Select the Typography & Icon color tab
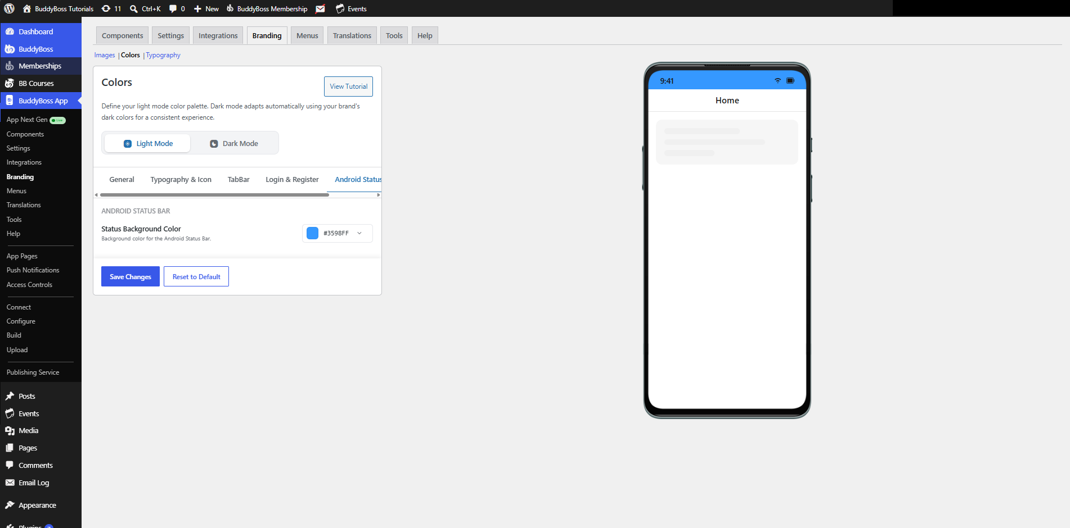This screenshot has width=1070, height=528. click(181, 179)
